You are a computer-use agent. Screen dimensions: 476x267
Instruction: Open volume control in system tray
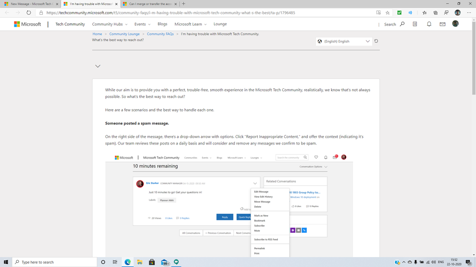[434, 262]
